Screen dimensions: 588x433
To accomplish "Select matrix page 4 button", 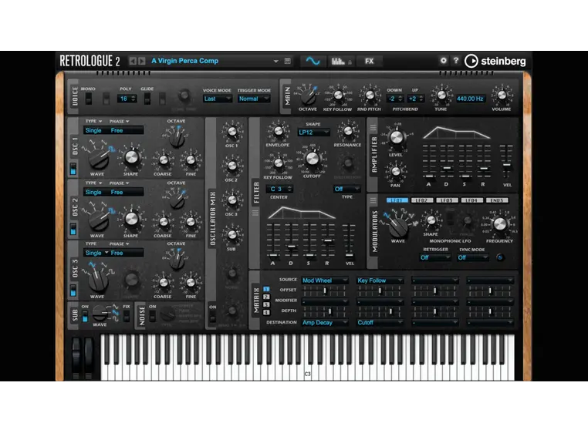I will pos(266,312).
